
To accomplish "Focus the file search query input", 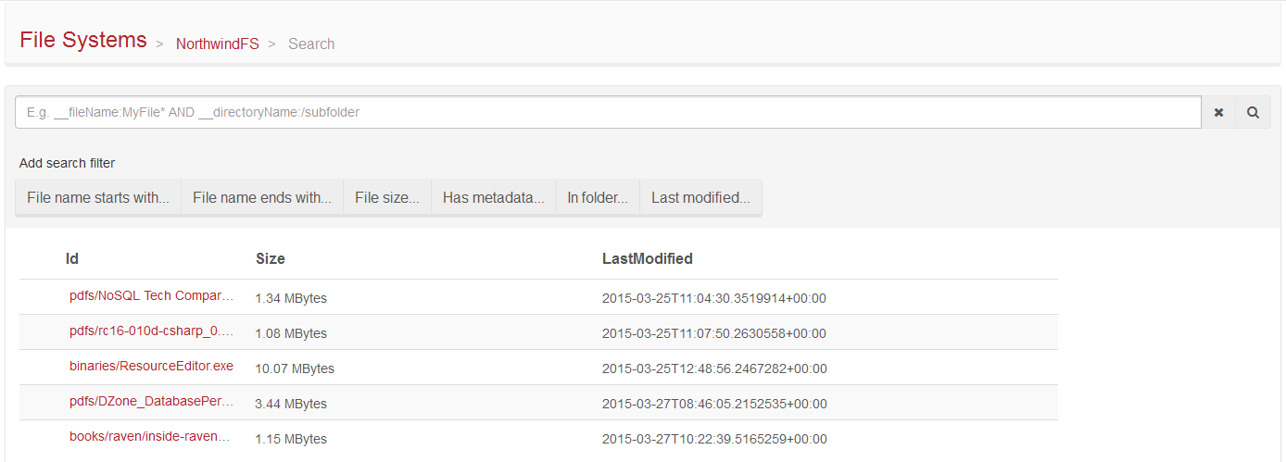I will (x=608, y=112).
